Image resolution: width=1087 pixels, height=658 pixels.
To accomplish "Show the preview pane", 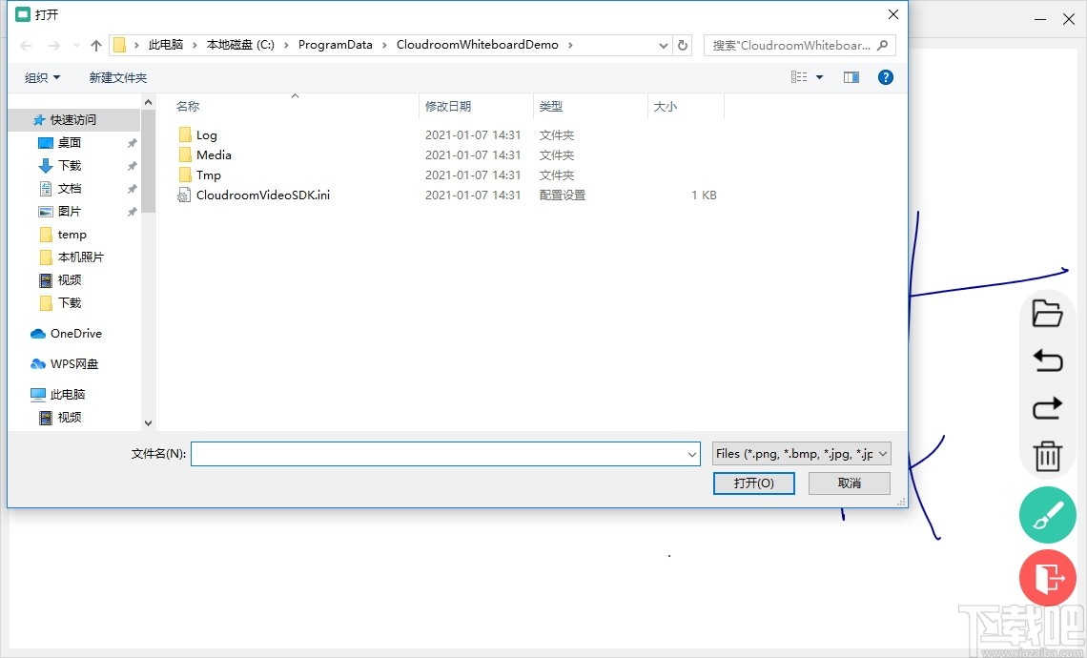I will click(x=851, y=77).
